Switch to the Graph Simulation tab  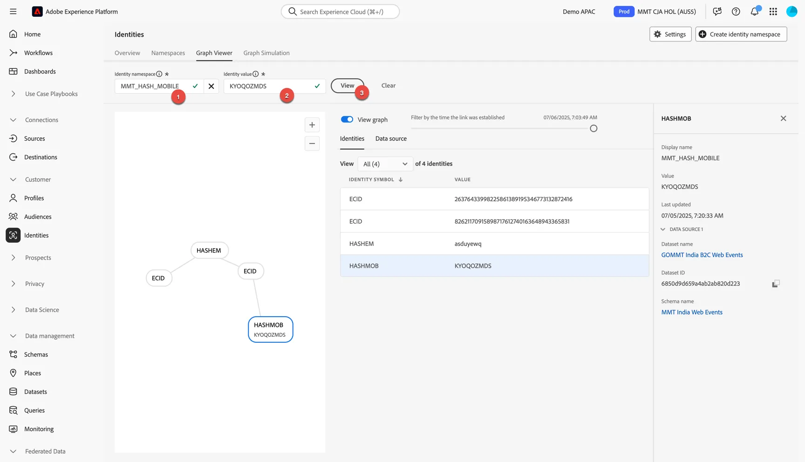[266, 53]
